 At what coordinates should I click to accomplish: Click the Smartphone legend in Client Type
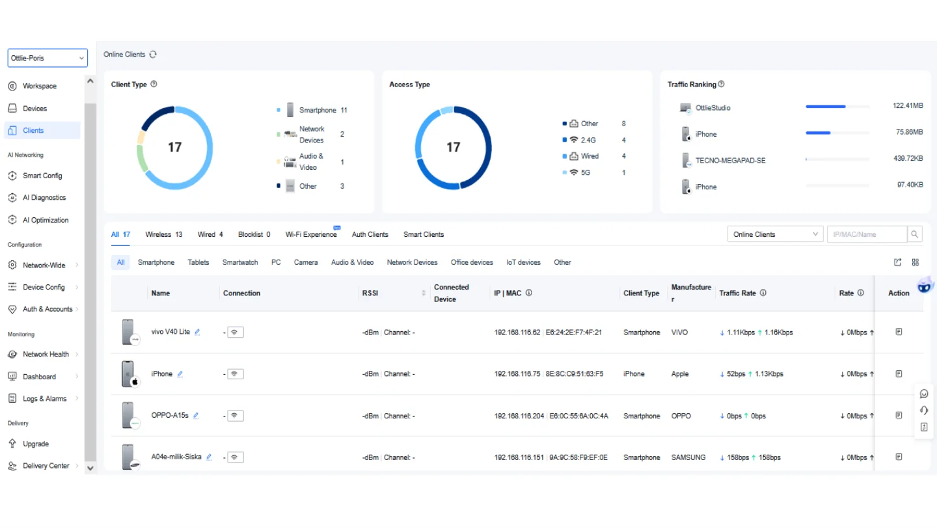[312, 110]
